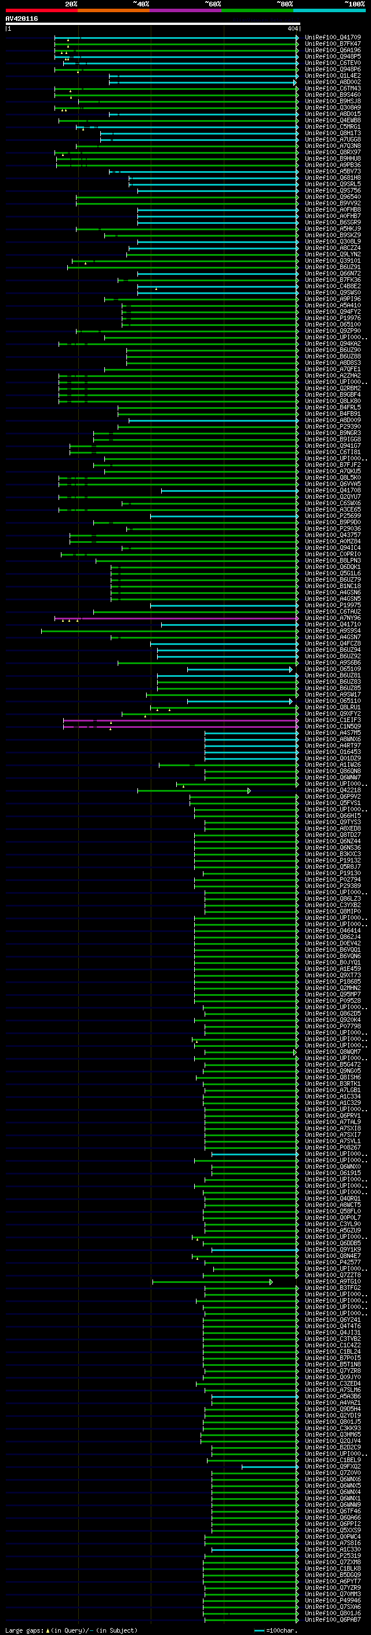This screenshot has height=1635, width=371.
Task: Open hit UniRef100_C6TEV0
Action: [x=332, y=63]
